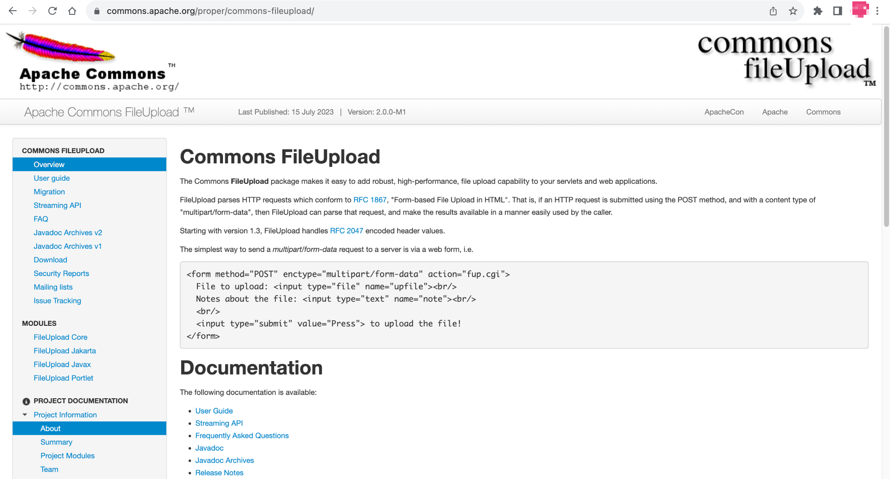Open FileUpload Jakarta module

(x=65, y=351)
